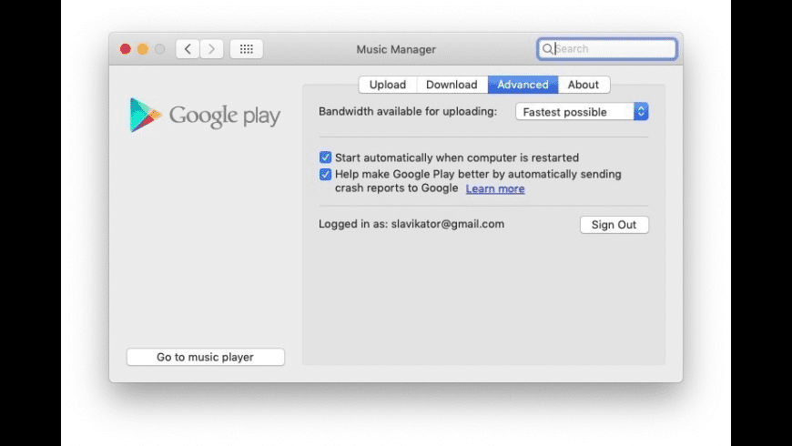Click the magnifier icon in the search field
Screen dimensions: 792x446
tap(547, 49)
